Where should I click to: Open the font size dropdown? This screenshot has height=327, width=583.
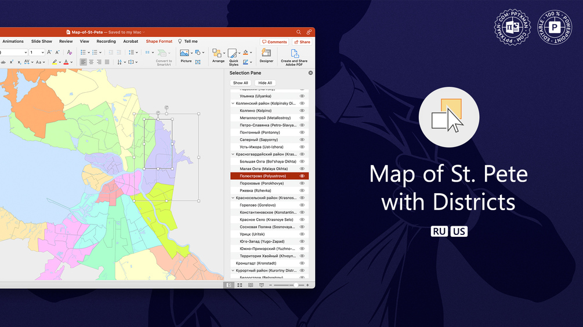click(x=42, y=53)
